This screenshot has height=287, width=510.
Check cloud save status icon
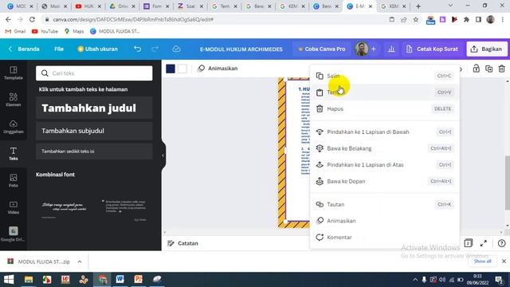pos(176,49)
